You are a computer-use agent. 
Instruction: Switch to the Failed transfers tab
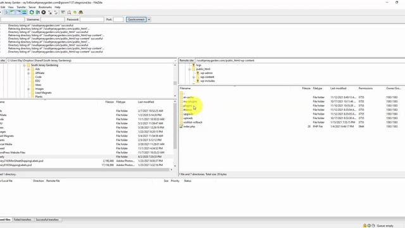tap(23, 220)
